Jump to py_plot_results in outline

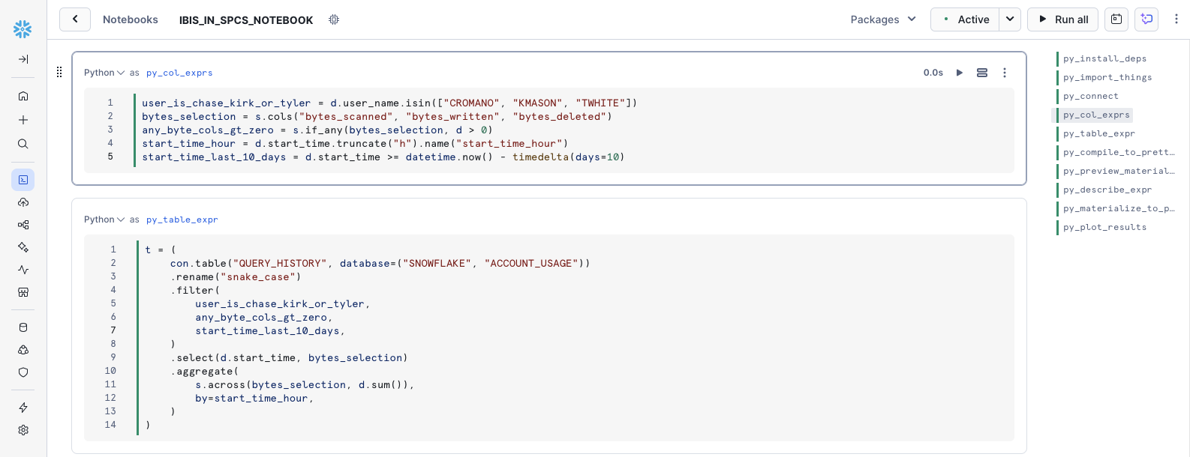click(1104, 227)
